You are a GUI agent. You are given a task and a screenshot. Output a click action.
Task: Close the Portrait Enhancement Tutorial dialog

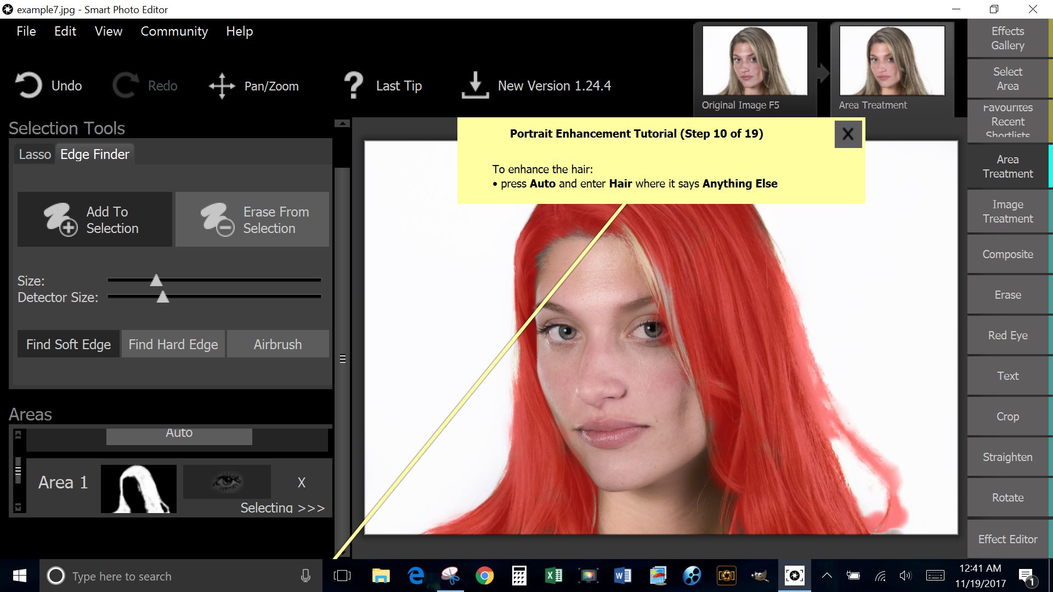click(x=847, y=134)
